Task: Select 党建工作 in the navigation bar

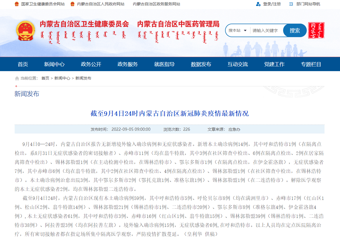Action: coord(274,64)
